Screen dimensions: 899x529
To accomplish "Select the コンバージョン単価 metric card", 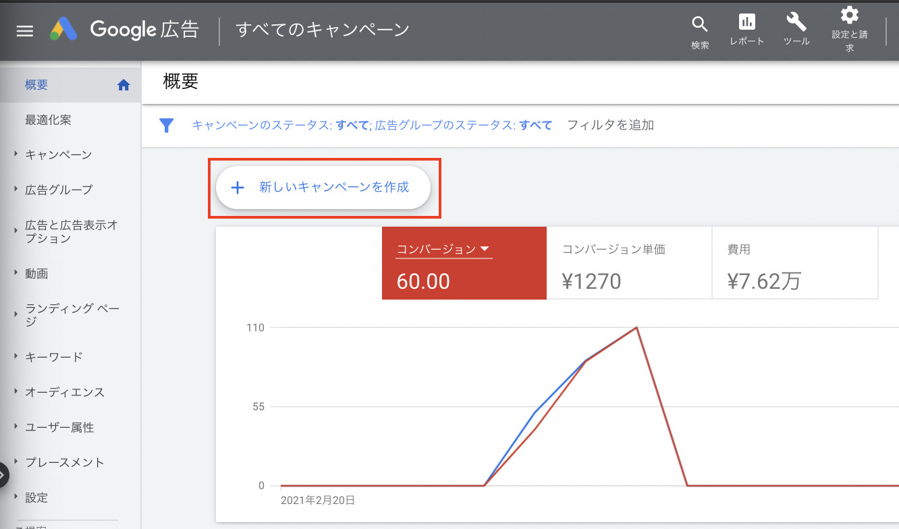I will pyautogui.click(x=628, y=263).
